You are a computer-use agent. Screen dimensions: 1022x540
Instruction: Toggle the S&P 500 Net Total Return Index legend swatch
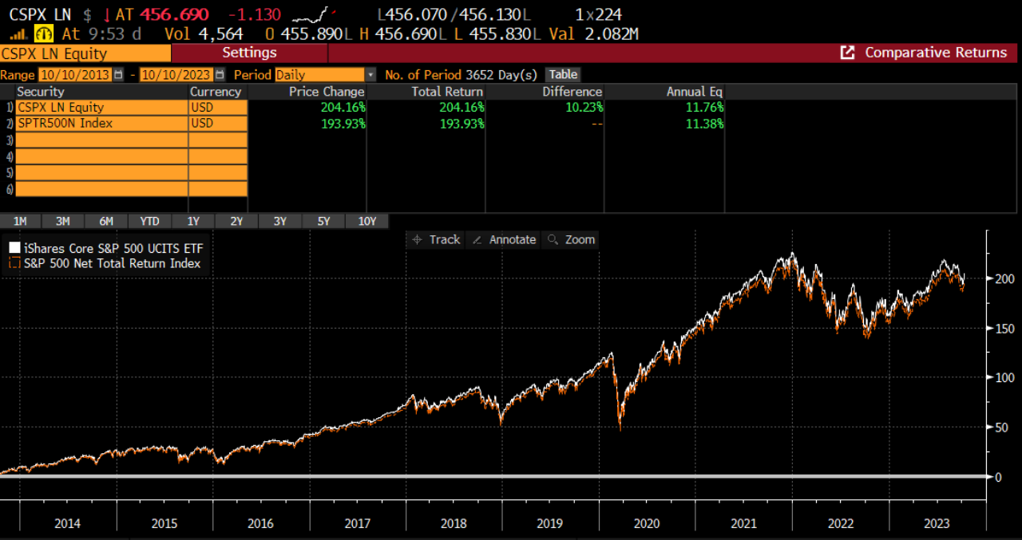point(14,261)
